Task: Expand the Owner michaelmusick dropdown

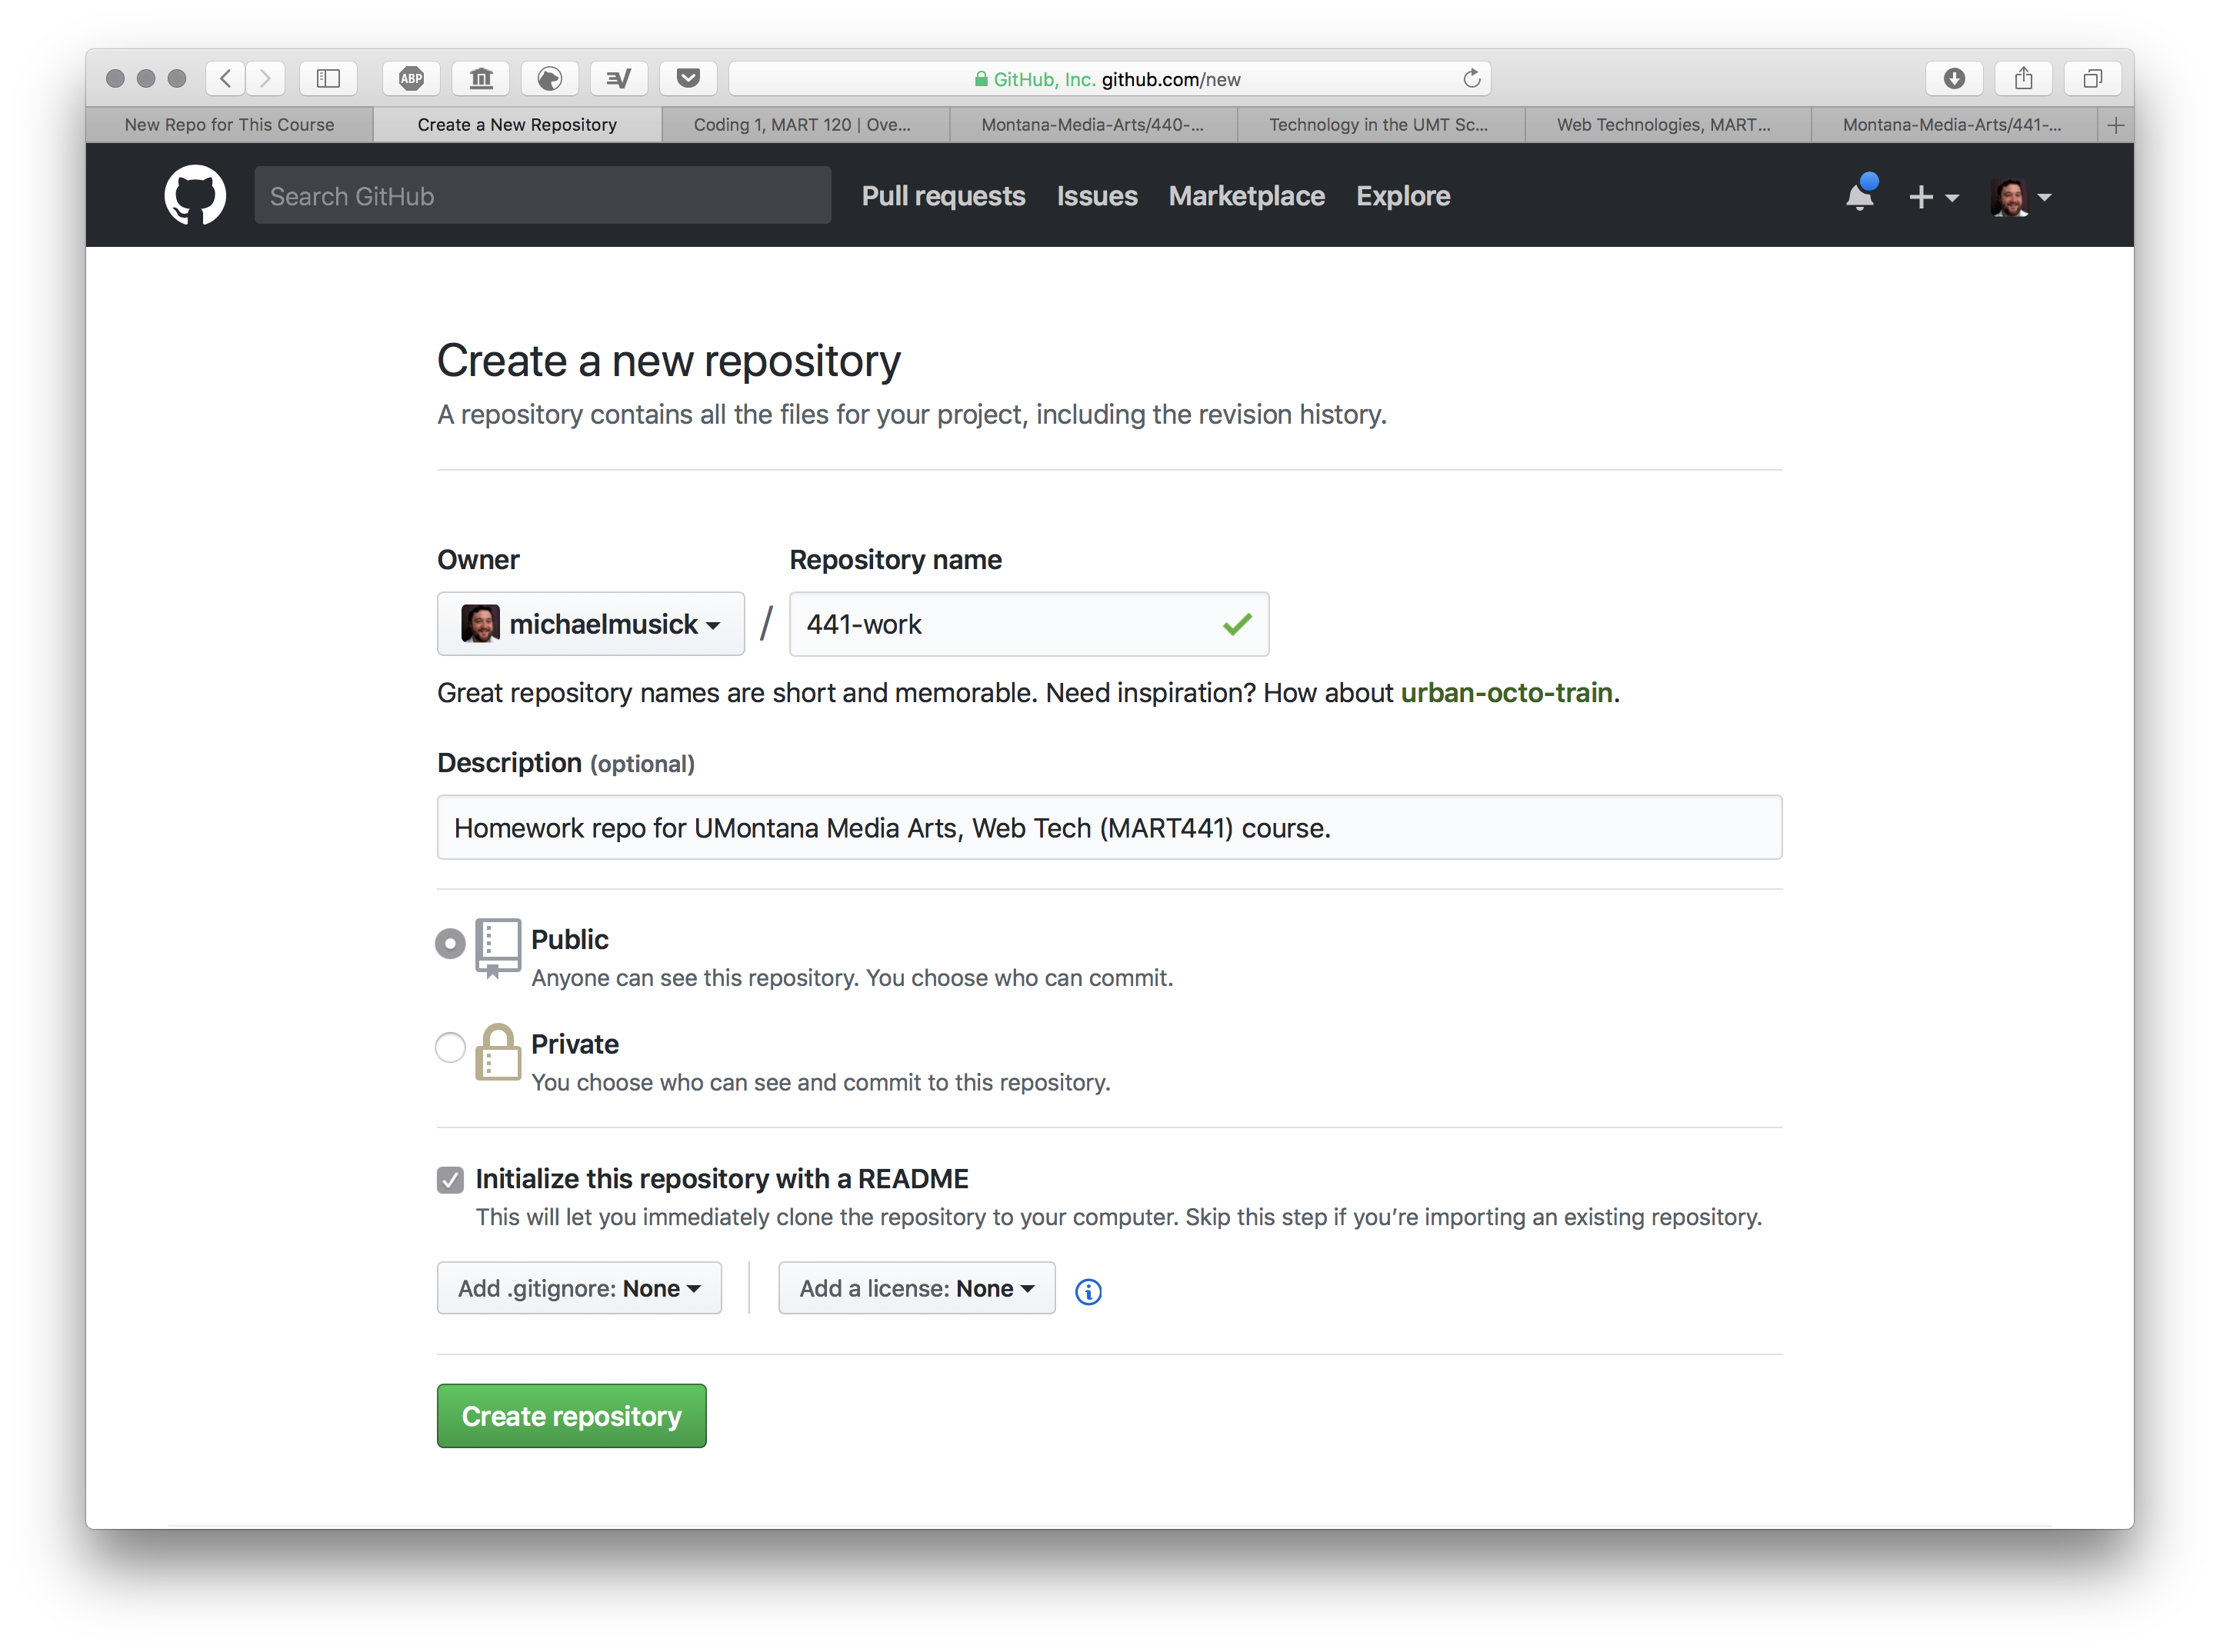Action: (588, 623)
